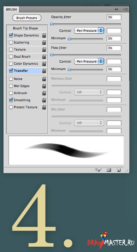Open Flow Jitter Control dropdown
The image size is (137, 252).
[x=89, y=61]
